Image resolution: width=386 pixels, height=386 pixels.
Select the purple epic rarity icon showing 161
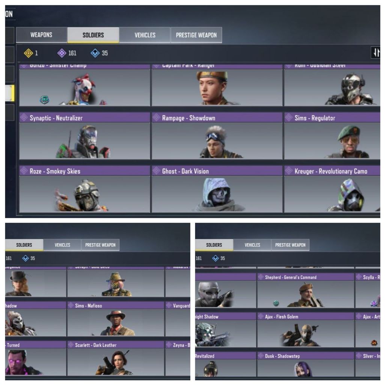coord(62,53)
